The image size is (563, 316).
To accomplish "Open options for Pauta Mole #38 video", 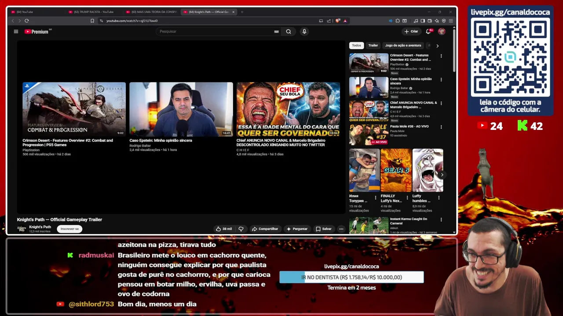I will click(441, 127).
